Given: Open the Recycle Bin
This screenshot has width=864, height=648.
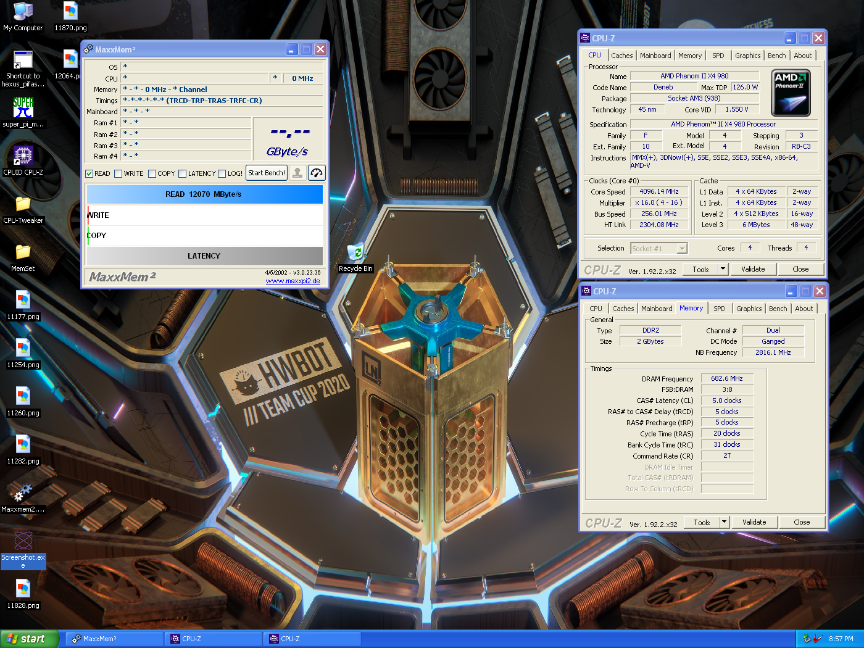Looking at the screenshot, I should pos(355,258).
